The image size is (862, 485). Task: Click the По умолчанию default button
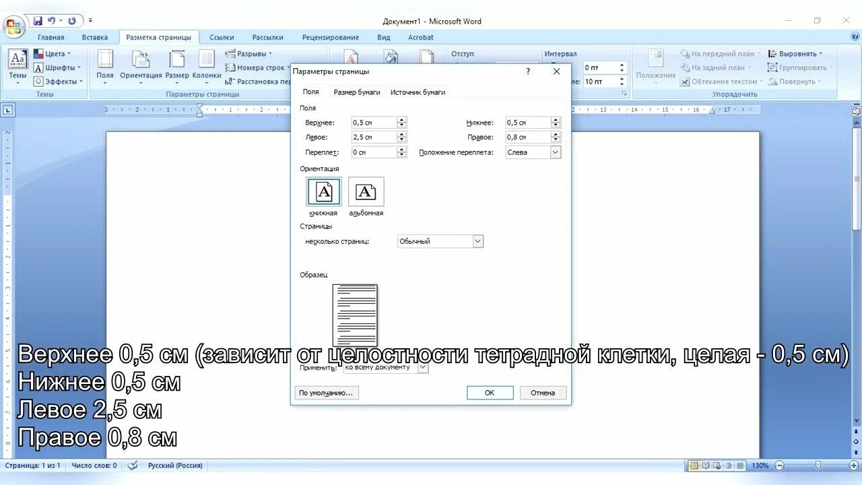(x=327, y=393)
